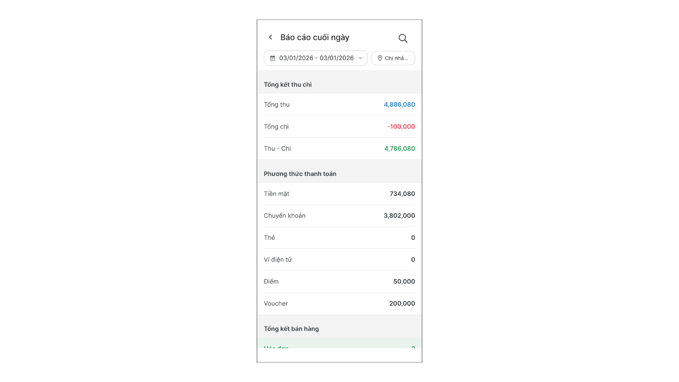Click the Tổng chi amount -100,000

coord(401,126)
